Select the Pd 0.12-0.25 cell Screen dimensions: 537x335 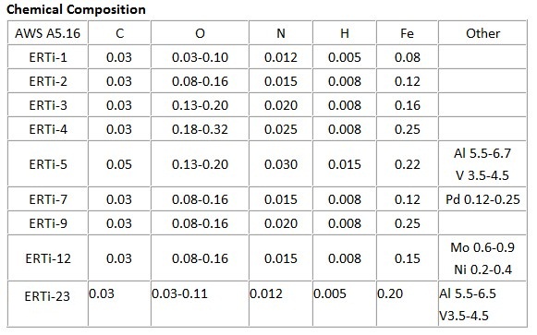click(482, 199)
